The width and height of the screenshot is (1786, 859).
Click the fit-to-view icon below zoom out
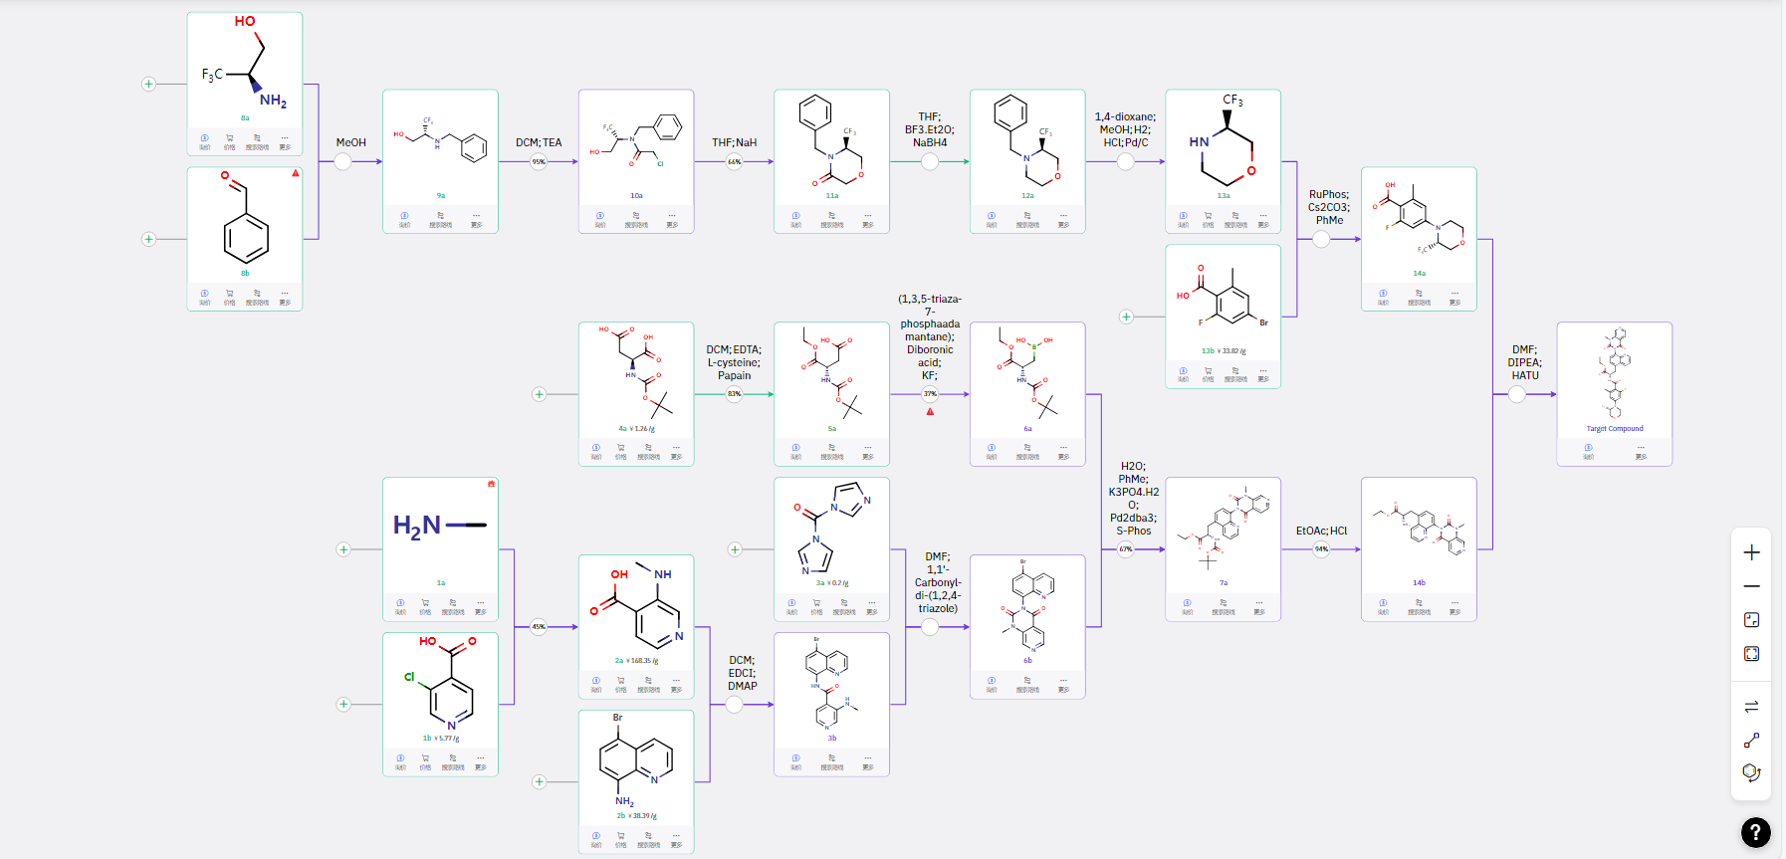click(1751, 620)
